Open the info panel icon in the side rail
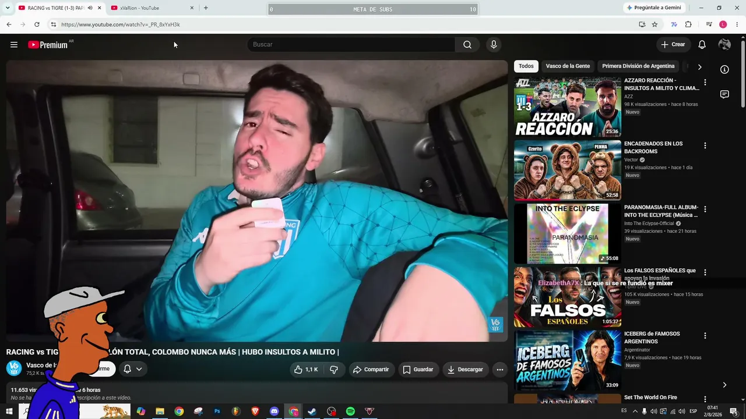Screen dimensions: 746x419 724,70
